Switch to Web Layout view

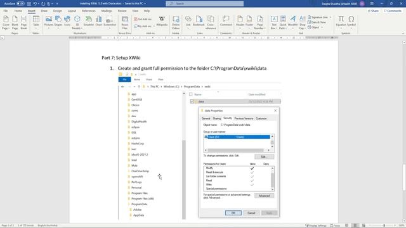point(363,225)
